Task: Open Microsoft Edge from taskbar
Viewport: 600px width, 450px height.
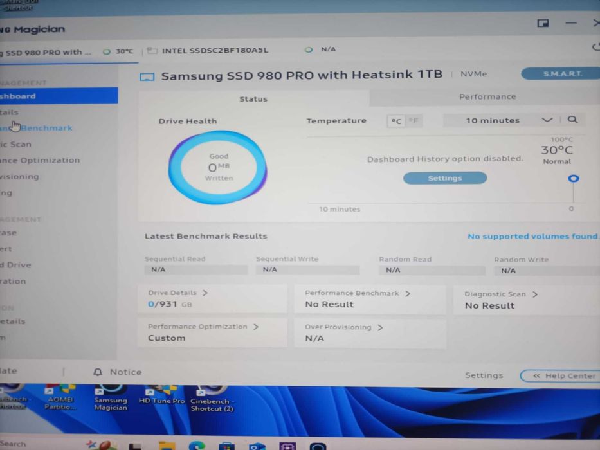Action: pos(197,446)
